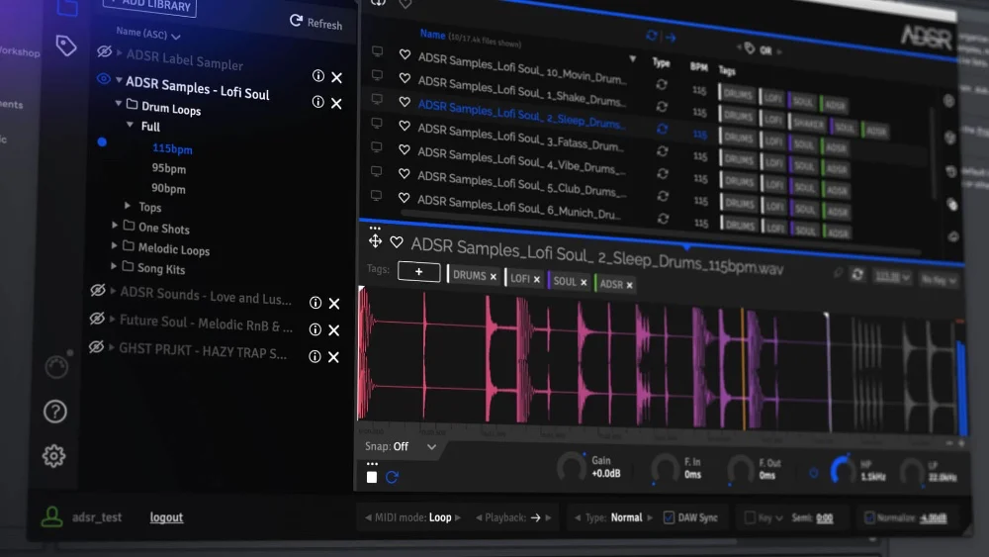Expand the Melodic Loops folder
The image size is (989, 557).
[x=114, y=245]
